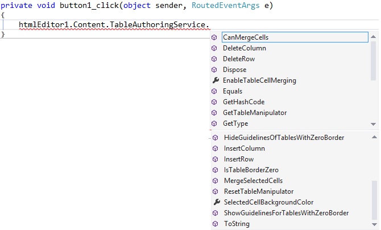This screenshot has width=381, height=230.
Task: Pick InsertColumn from the completion list
Action: (x=244, y=148)
